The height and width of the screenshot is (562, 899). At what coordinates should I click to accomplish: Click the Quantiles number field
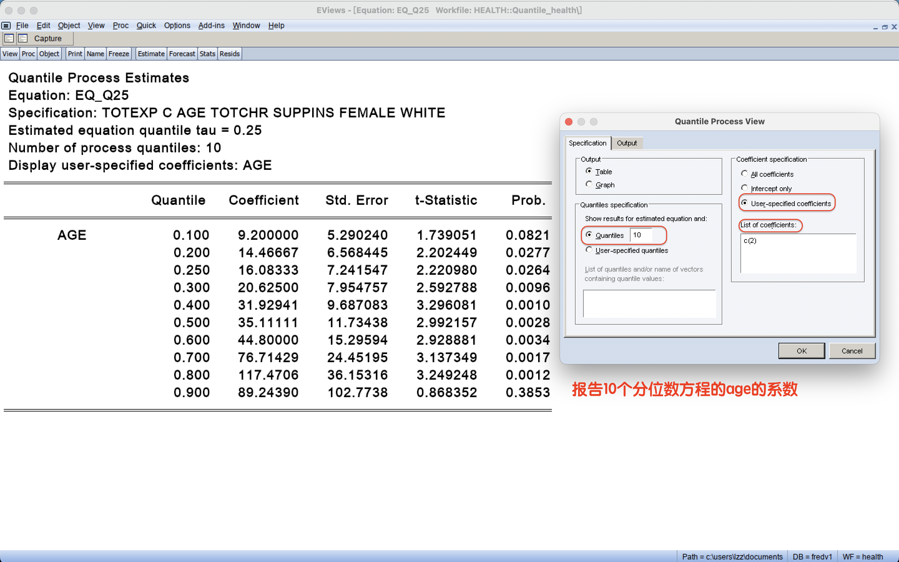coord(641,235)
